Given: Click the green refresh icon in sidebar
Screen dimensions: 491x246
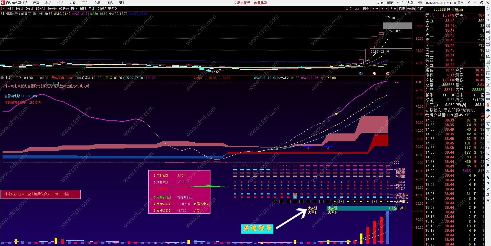Looking at the screenshot, I should pos(488,130).
